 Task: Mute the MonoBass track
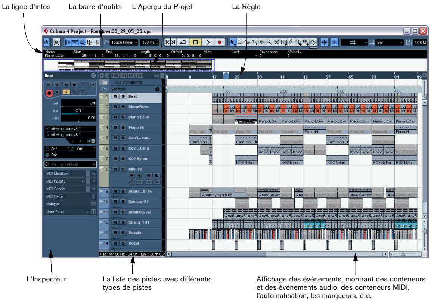click(115, 107)
